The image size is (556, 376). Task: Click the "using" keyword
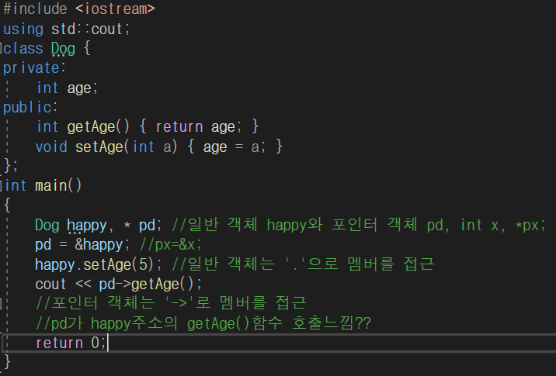click(x=23, y=29)
